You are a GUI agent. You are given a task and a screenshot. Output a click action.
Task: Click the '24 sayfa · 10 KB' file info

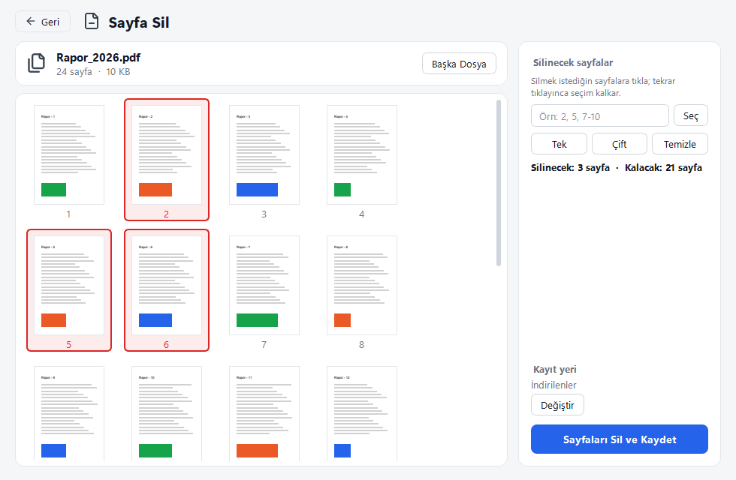(93, 72)
